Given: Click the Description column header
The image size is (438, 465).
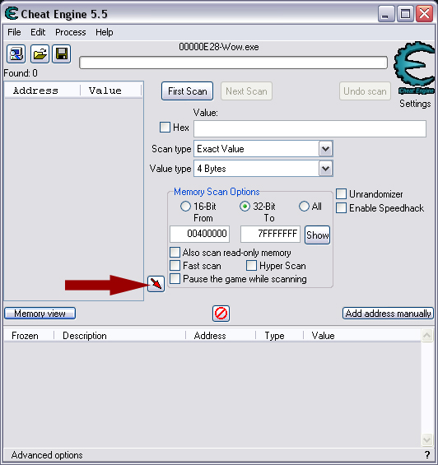Looking at the screenshot, I should [x=119, y=336].
